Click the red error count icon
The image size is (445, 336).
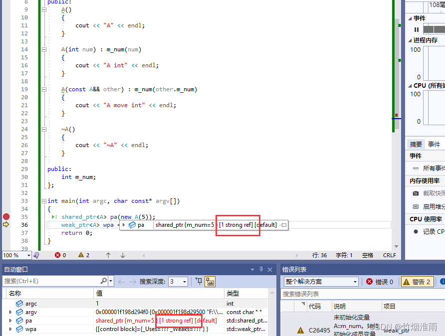(x=57, y=255)
